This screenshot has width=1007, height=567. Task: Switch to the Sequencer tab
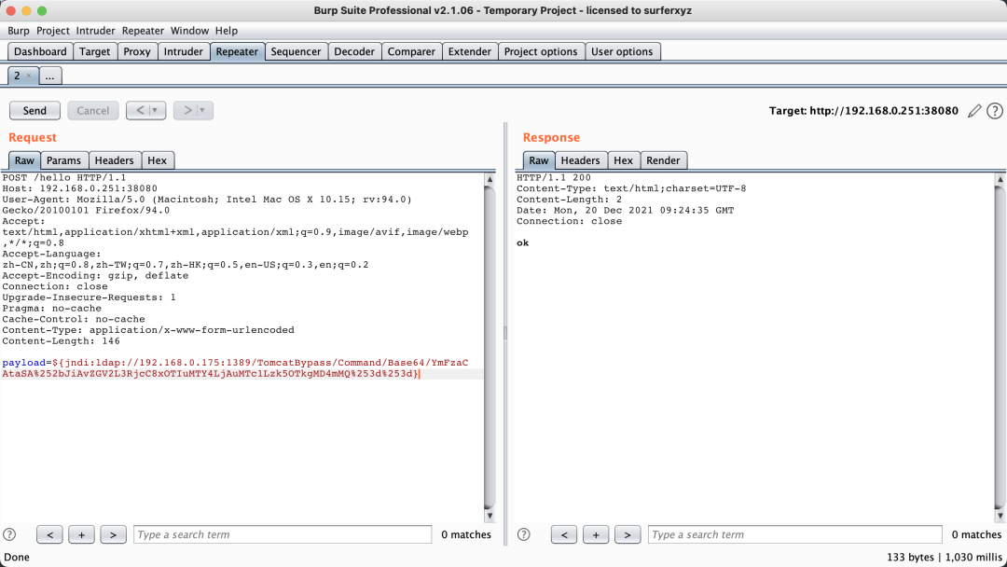[296, 51]
